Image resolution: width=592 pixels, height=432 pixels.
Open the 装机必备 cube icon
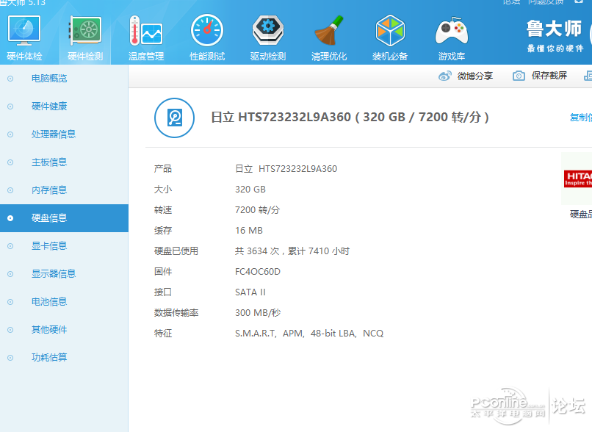click(390, 30)
